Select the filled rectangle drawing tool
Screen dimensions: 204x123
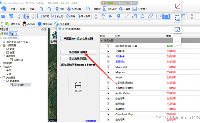click(166, 16)
